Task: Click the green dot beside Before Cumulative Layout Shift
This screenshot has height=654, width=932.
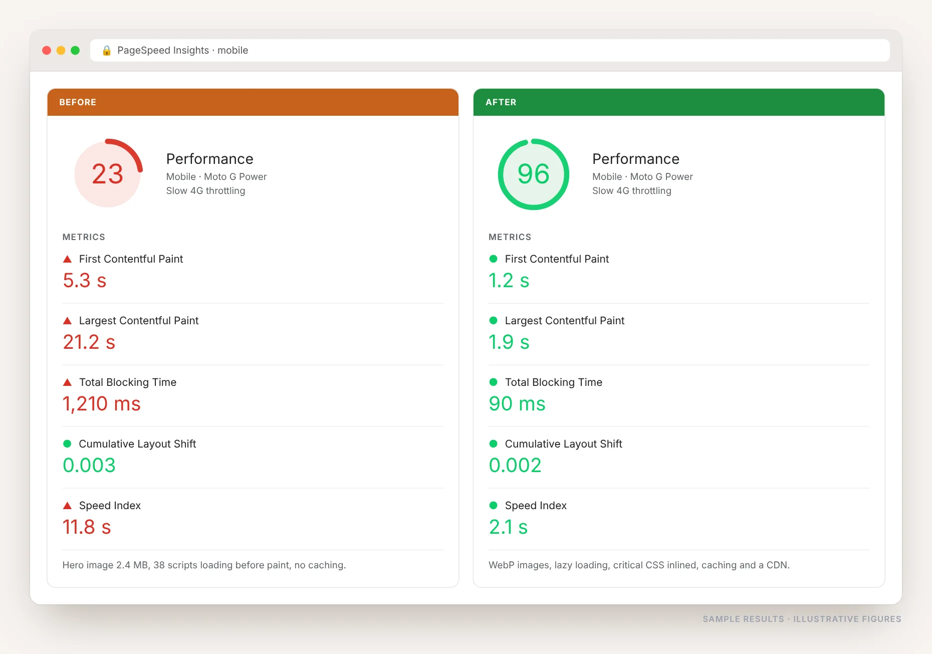Action: (67, 444)
